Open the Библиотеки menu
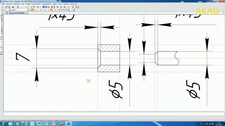The image size is (225, 126). pos(74,4)
